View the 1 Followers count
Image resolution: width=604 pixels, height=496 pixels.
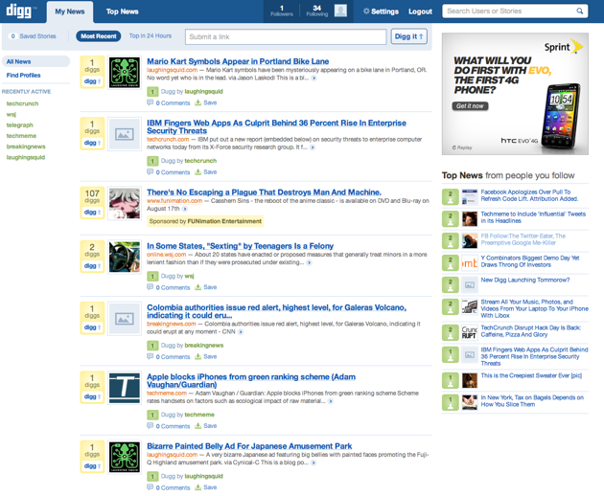click(x=282, y=11)
